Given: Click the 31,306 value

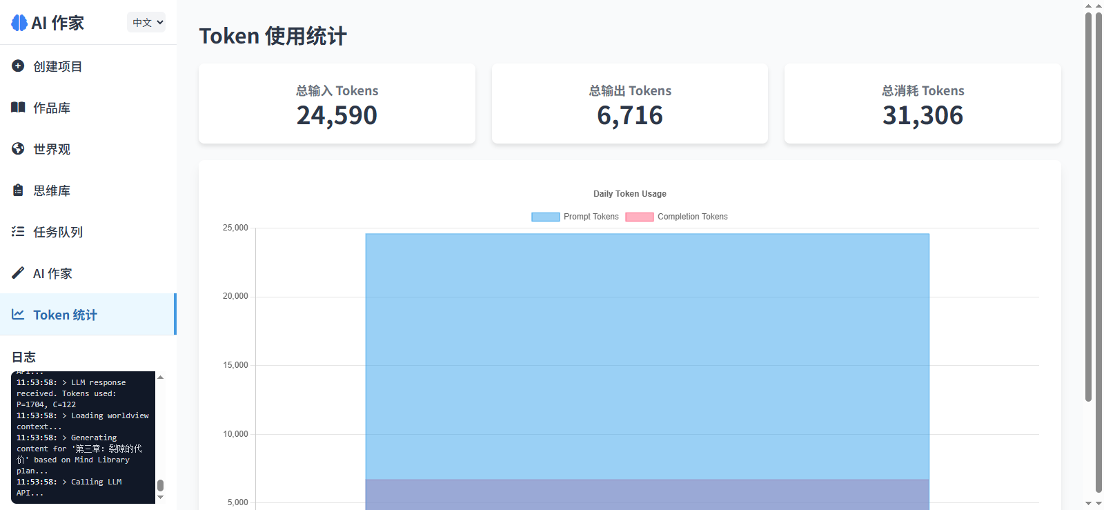Looking at the screenshot, I should point(923,115).
